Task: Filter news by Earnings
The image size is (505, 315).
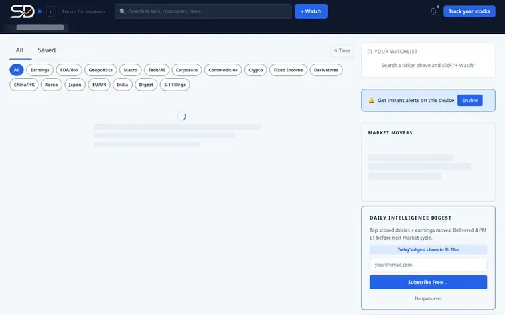Action: [40, 70]
